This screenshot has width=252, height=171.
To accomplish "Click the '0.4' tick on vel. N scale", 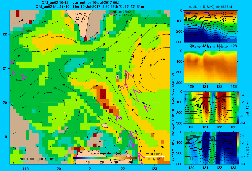I will coord(242,95).
